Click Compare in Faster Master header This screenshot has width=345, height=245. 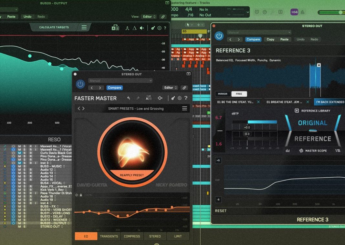click(115, 88)
